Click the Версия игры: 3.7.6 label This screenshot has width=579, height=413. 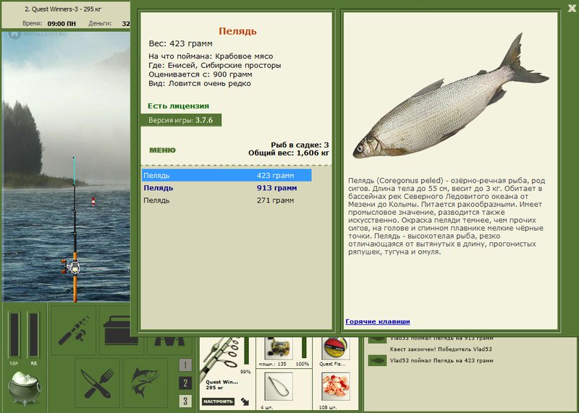[180, 120]
